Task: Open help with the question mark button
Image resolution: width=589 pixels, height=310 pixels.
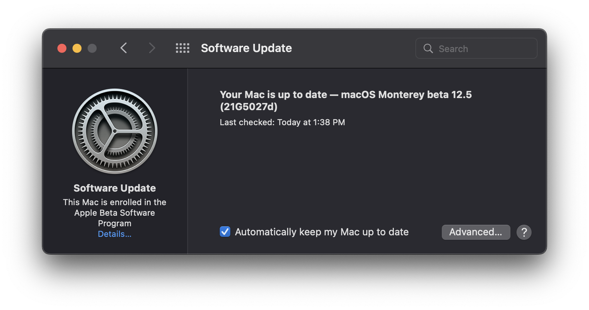Action: pos(524,232)
